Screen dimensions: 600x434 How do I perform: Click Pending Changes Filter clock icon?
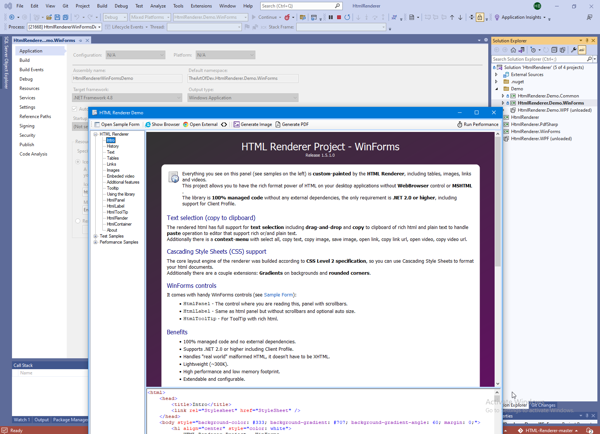coord(533,50)
